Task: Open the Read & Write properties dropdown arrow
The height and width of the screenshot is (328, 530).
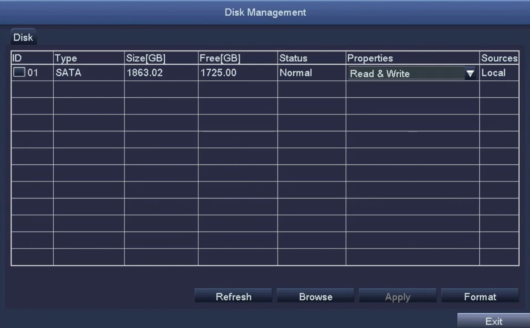Action: pyautogui.click(x=470, y=73)
